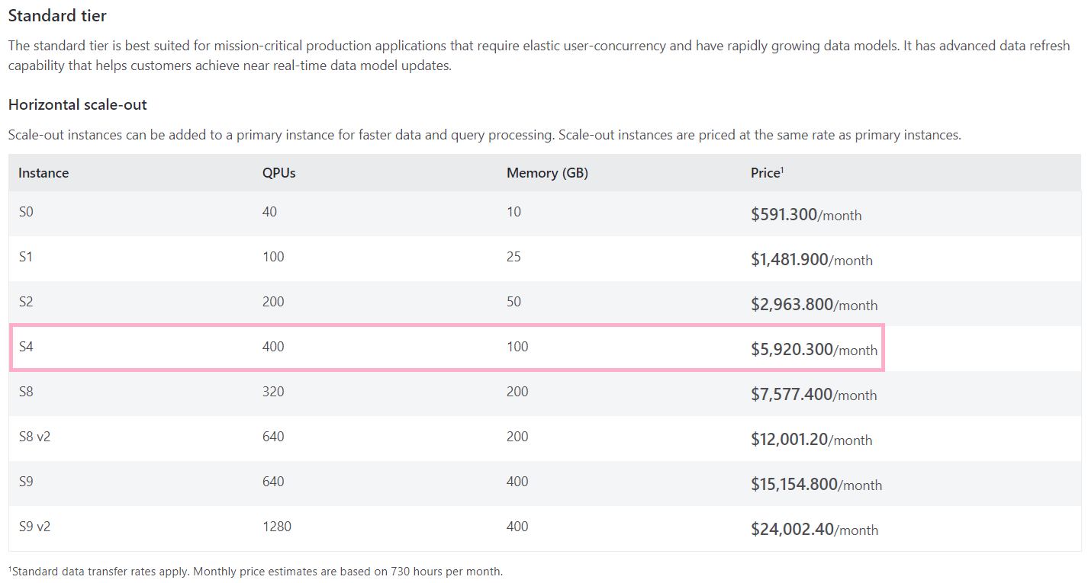The image size is (1088, 583).
Task: Click the Memory (GB) column header
Action: point(547,173)
